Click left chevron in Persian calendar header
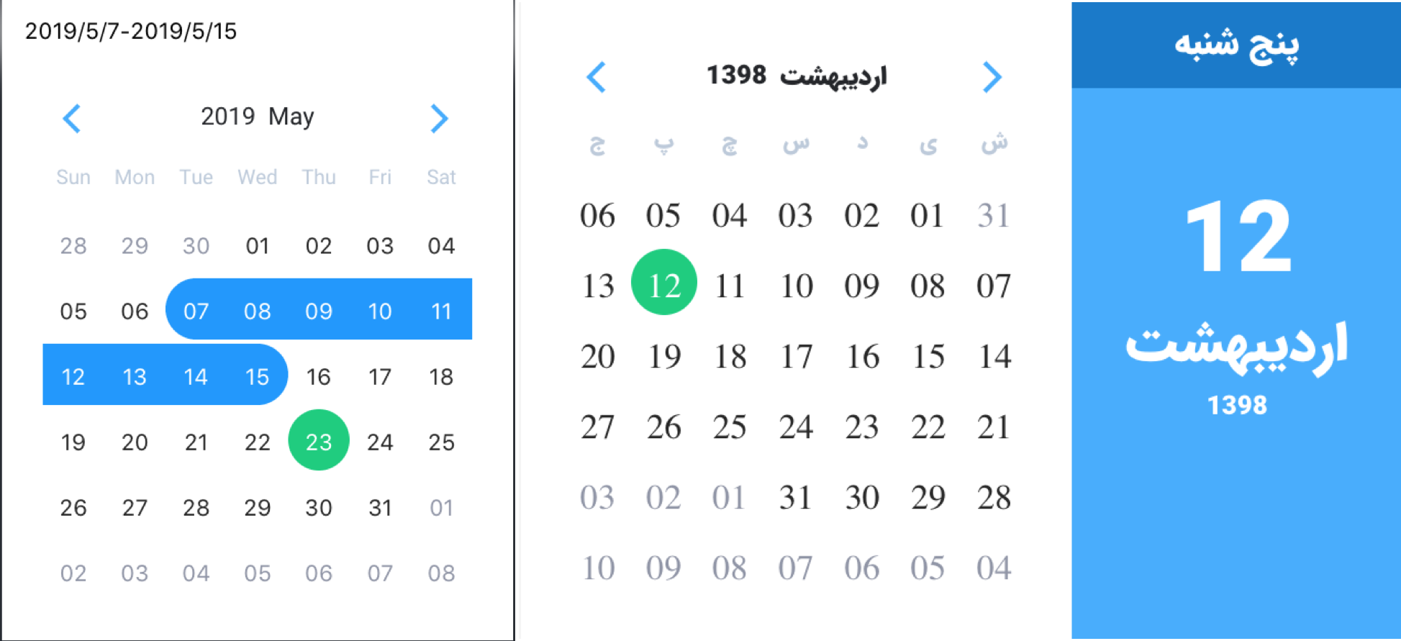Viewport: 1401px width, 641px height. pos(597,77)
